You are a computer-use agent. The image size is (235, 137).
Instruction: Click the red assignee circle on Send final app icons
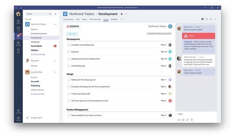pos(170,101)
